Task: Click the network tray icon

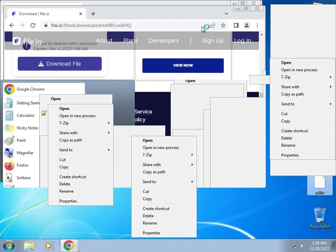Action: coord(295,246)
